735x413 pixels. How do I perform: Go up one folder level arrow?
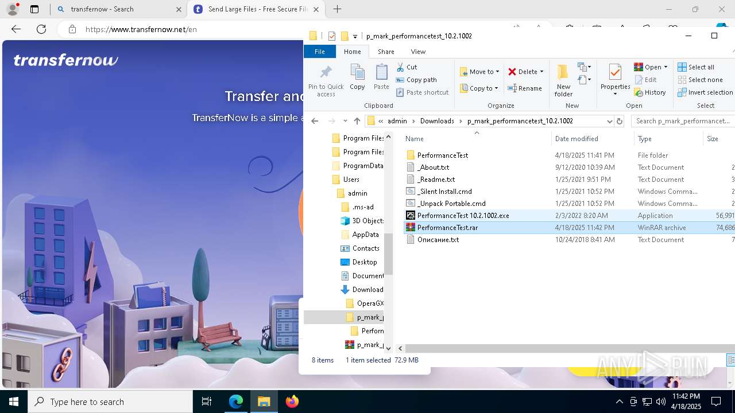point(357,121)
